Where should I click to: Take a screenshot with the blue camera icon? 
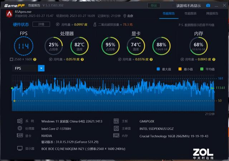tap(208, 6)
